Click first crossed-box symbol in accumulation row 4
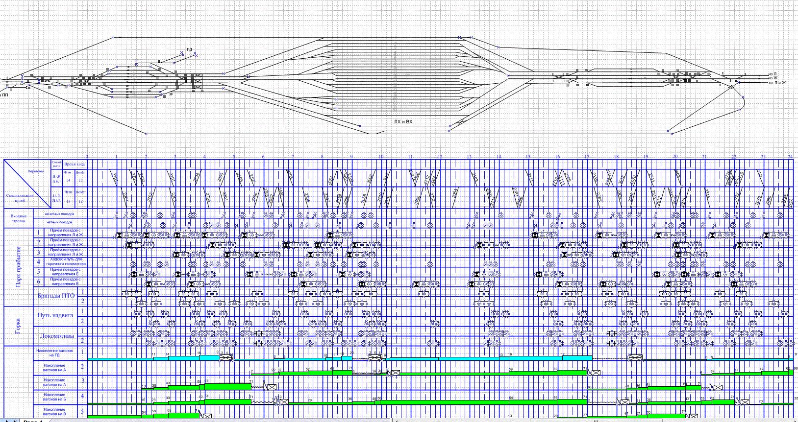 (x=283, y=402)
